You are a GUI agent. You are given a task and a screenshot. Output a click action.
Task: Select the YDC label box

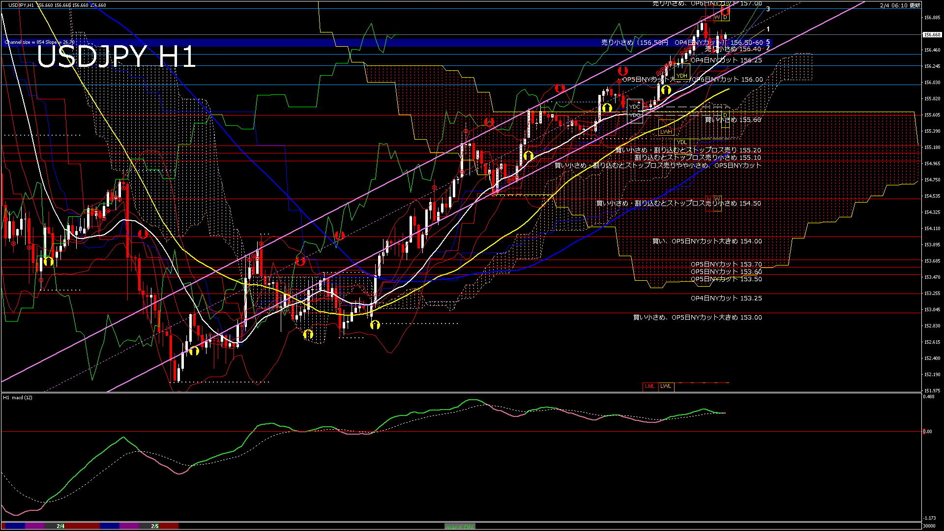click(635, 107)
